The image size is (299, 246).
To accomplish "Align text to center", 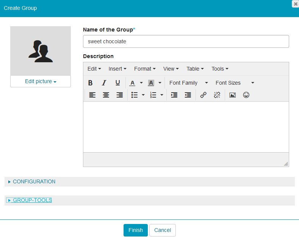I will 106,95.
